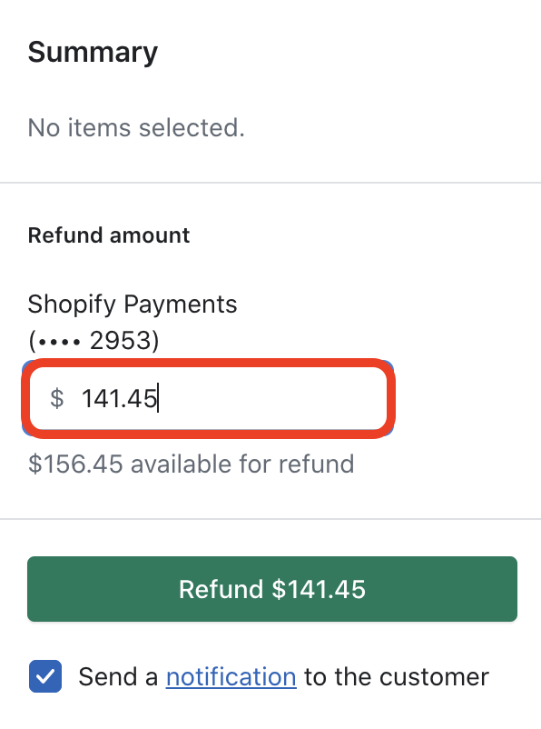Viewport: 541px width, 729px height.
Task: Click the "Send a" label text
Action: click(x=118, y=676)
